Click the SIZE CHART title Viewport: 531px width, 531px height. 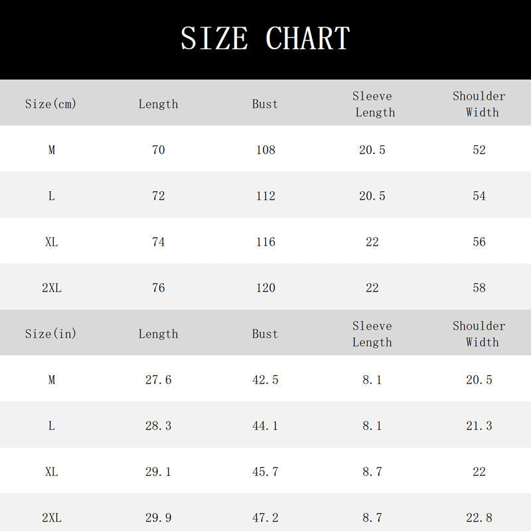265,38
